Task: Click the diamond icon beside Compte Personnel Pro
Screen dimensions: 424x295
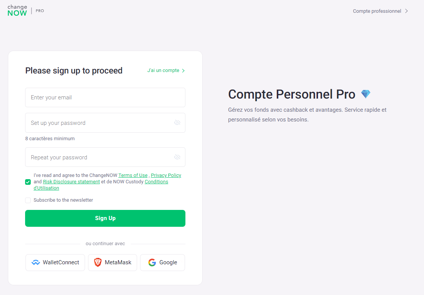Action: tap(366, 94)
